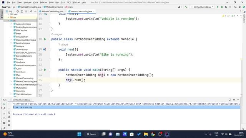Open Windows Start menu
The height and width of the screenshot is (138, 246).
pos(80,134)
